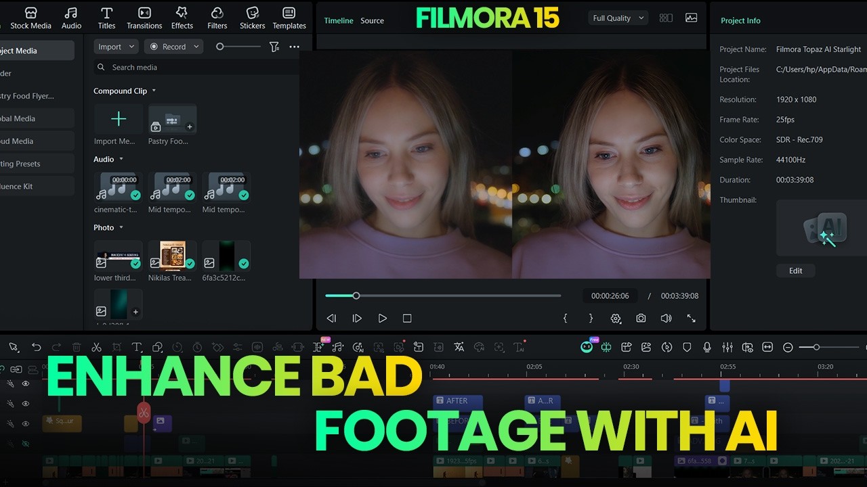This screenshot has height=487, width=867.
Task: Toggle eye icon on the AFTER clip track
Action: point(26,404)
